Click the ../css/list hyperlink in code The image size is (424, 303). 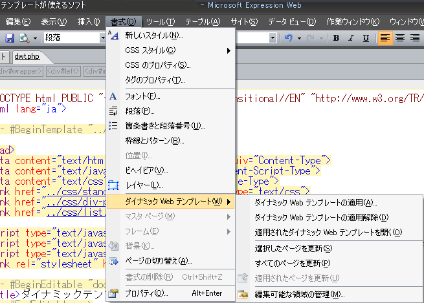[76, 213]
